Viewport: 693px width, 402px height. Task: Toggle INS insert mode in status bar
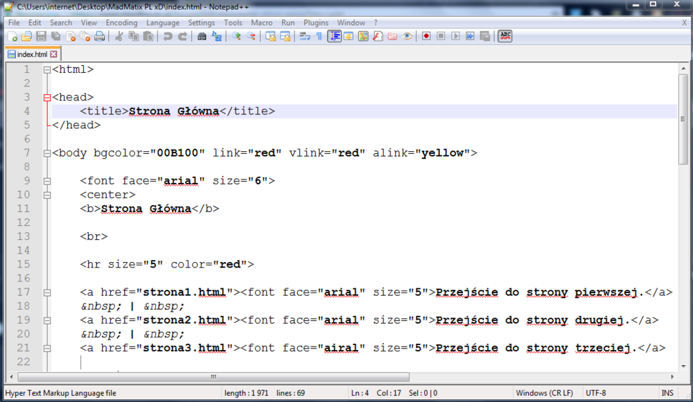tap(667, 393)
